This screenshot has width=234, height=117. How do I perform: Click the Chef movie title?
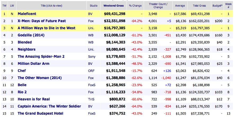click(22, 71)
